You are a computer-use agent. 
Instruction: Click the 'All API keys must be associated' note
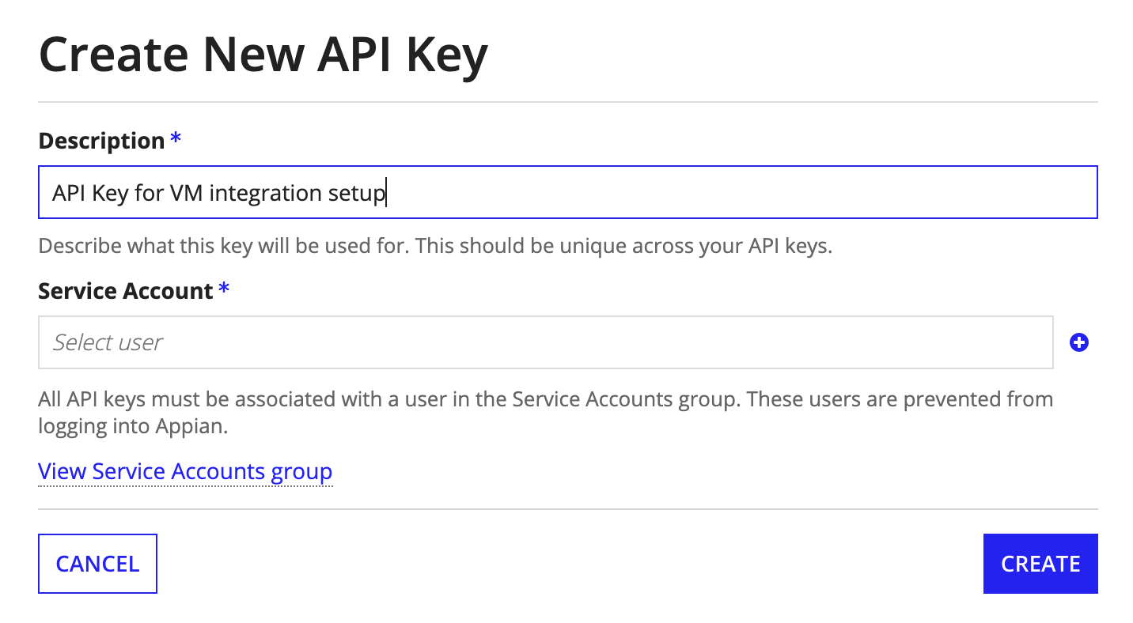[x=545, y=413]
